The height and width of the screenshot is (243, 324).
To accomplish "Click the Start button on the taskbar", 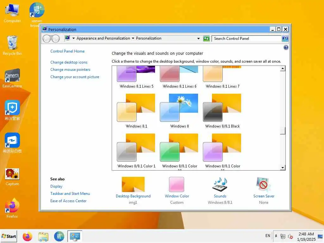I will (x=9, y=236).
